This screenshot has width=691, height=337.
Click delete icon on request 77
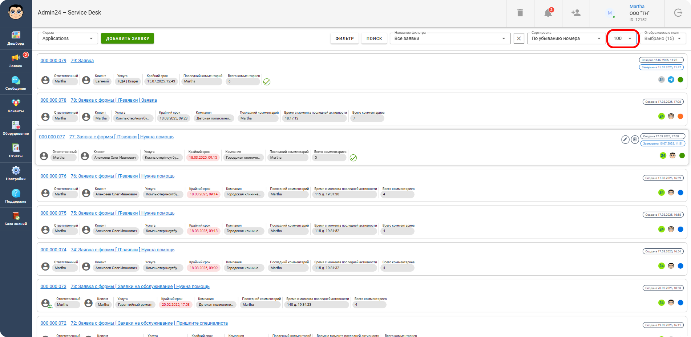tap(635, 139)
